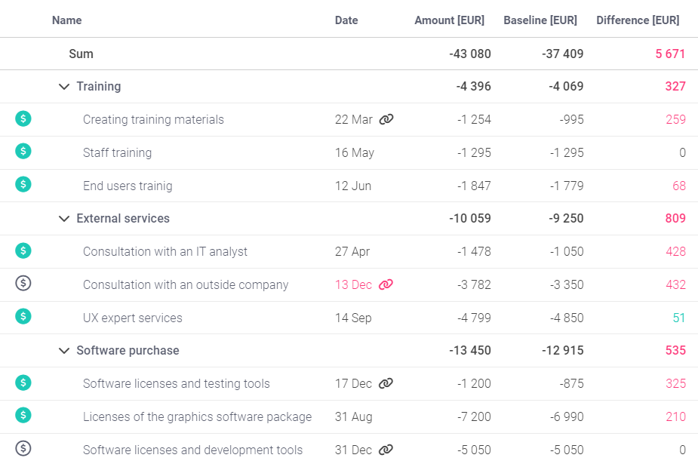
Task: Click the green dollar icon beside UX expert services
Action: [23, 317]
